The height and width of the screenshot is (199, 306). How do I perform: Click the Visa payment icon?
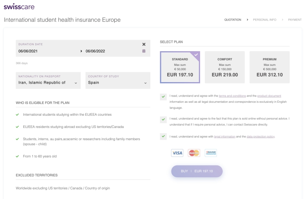177,153
